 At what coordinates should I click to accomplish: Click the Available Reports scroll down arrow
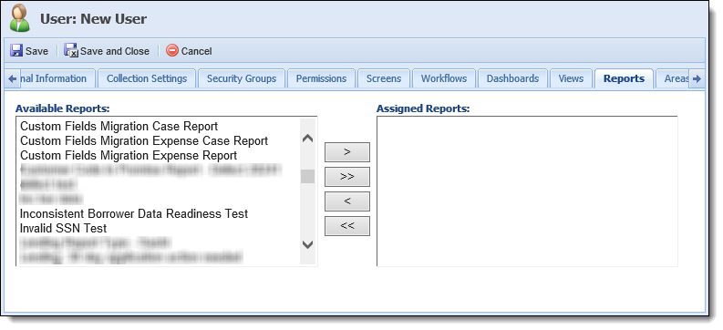[307, 244]
